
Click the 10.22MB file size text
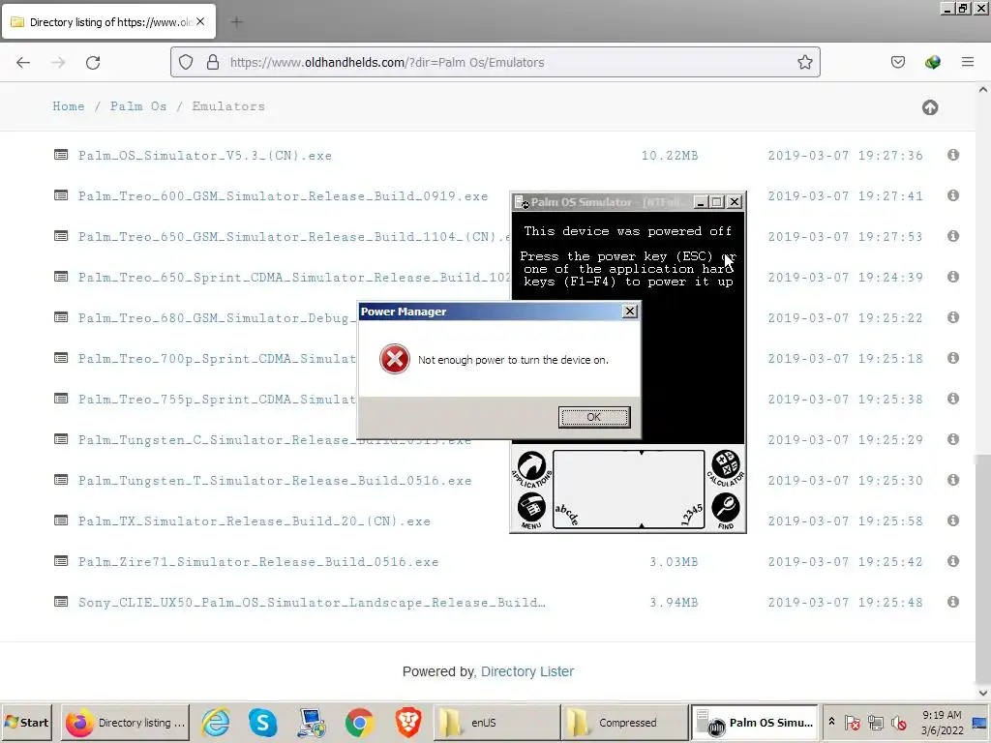(670, 156)
